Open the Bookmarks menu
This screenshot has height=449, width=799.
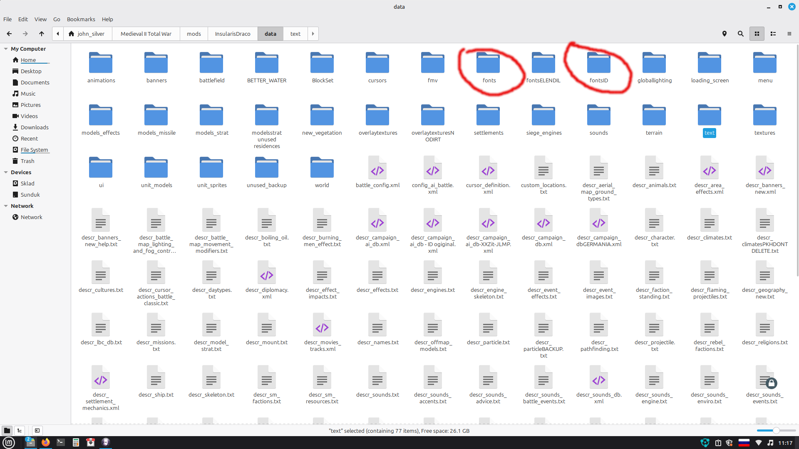click(81, 19)
